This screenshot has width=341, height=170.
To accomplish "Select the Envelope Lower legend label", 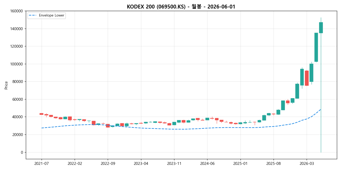I will click(x=51, y=15).
